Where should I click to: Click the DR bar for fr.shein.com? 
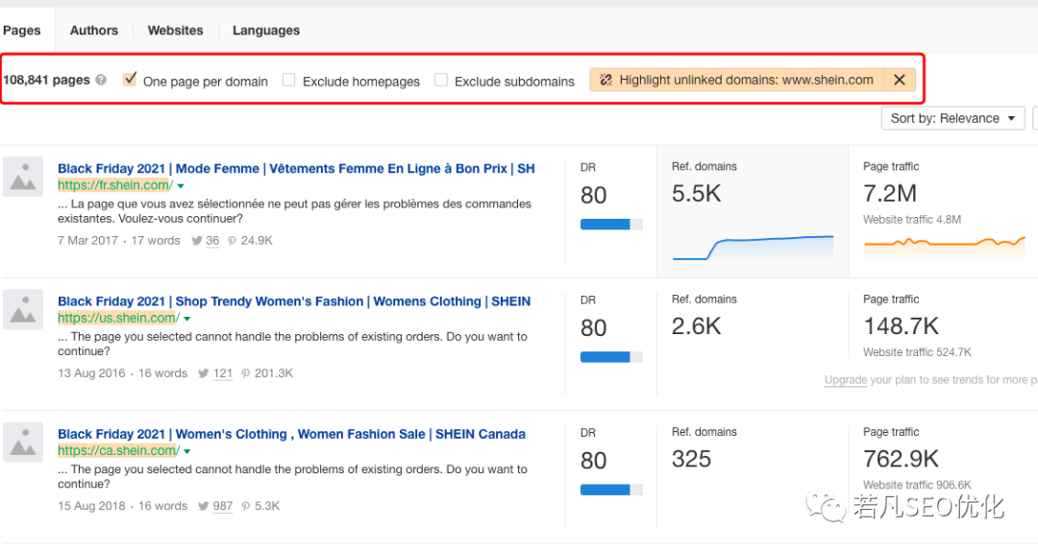click(x=610, y=224)
